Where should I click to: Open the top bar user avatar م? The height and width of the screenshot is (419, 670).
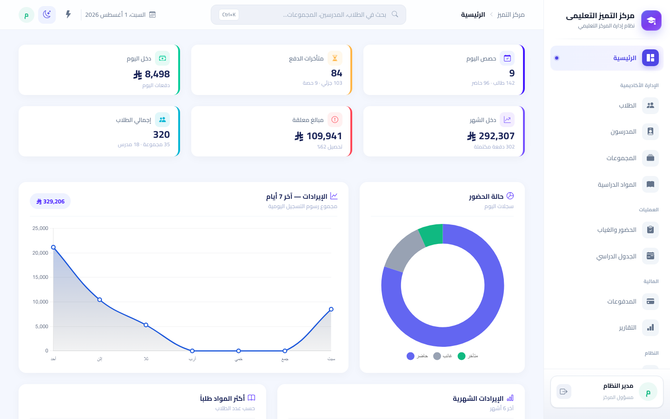(x=27, y=15)
